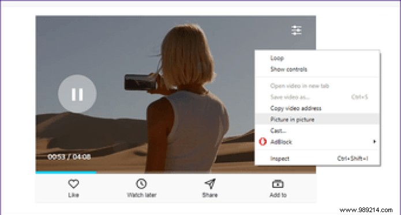
Task: Select Copy video address
Action: (318, 108)
